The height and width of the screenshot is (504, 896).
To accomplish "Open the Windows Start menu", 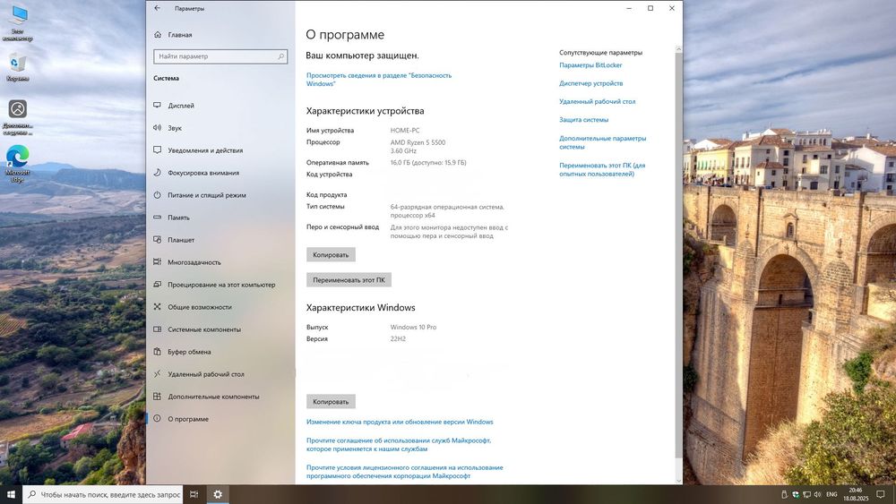I will click(11, 494).
